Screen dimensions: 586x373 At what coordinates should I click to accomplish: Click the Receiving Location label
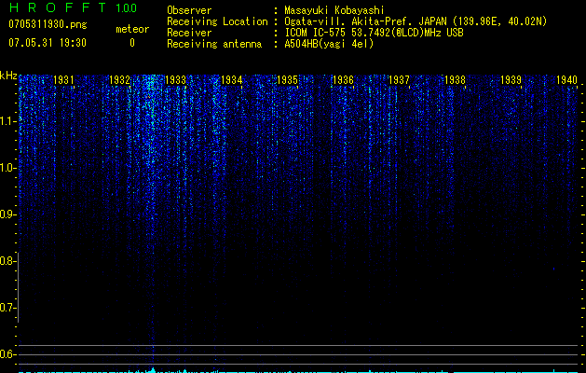(x=217, y=21)
